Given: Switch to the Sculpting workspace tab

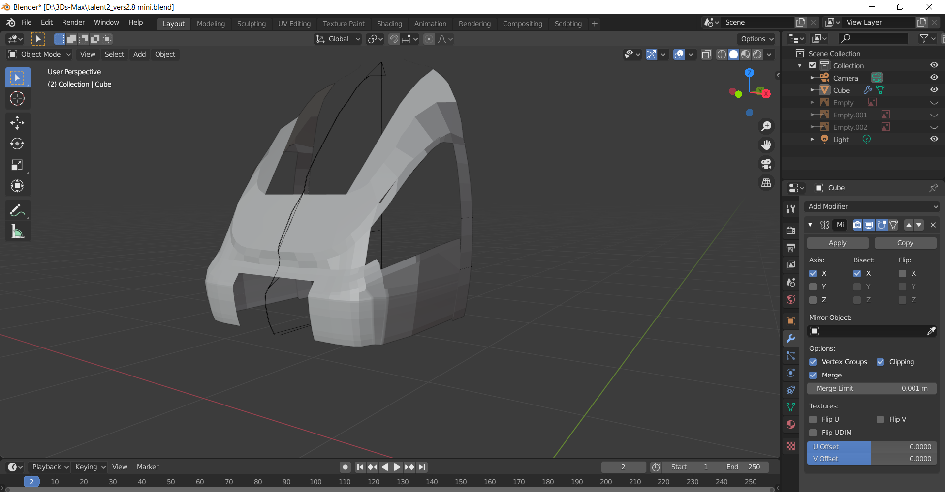Looking at the screenshot, I should (x=251, y=24).
